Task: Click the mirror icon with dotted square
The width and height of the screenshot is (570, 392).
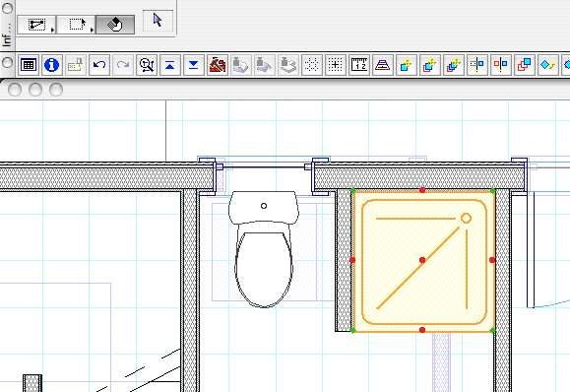Action: 477,65
